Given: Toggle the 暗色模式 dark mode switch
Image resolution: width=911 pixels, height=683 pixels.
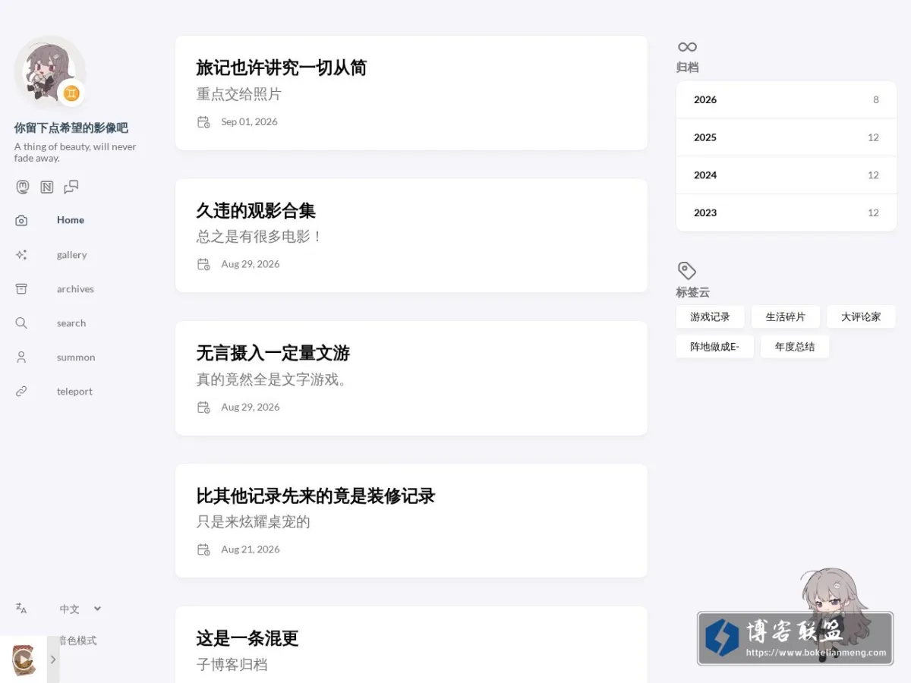Looking at the screenshot, I should [x=78, y=641].
